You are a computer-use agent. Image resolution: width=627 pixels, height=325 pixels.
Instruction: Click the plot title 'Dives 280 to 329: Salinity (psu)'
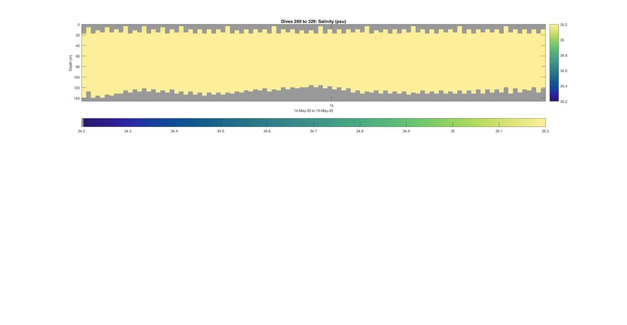point(313,21)
